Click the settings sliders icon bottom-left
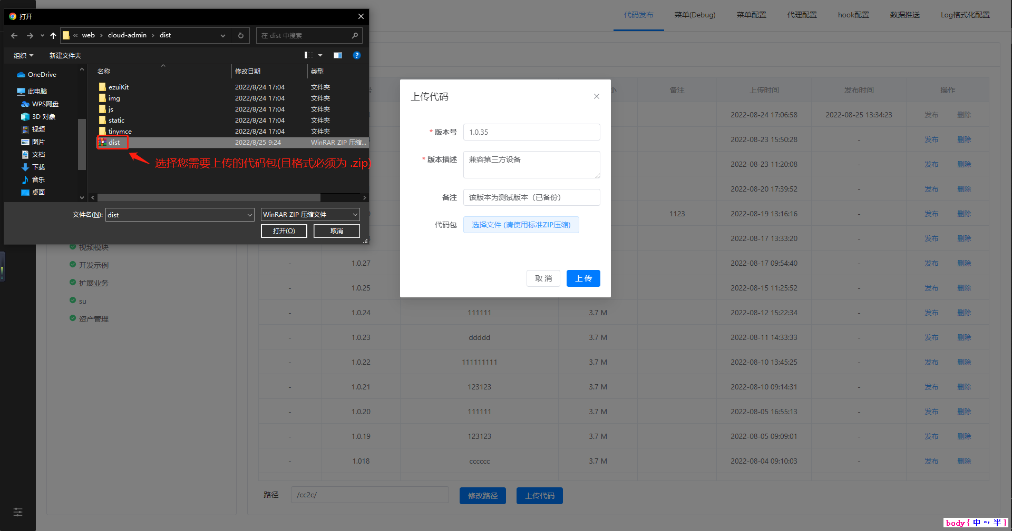The height and width of the screenshot is (531, 1012). pos(18,512)
